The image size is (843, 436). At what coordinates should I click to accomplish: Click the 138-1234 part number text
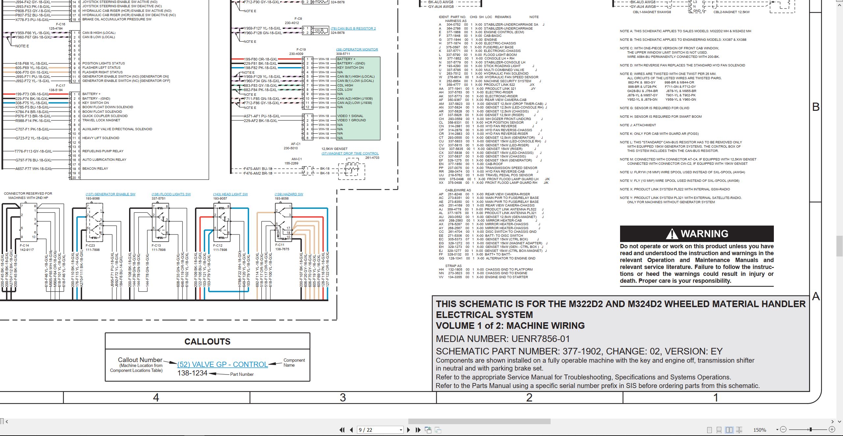tap(192, 373)
